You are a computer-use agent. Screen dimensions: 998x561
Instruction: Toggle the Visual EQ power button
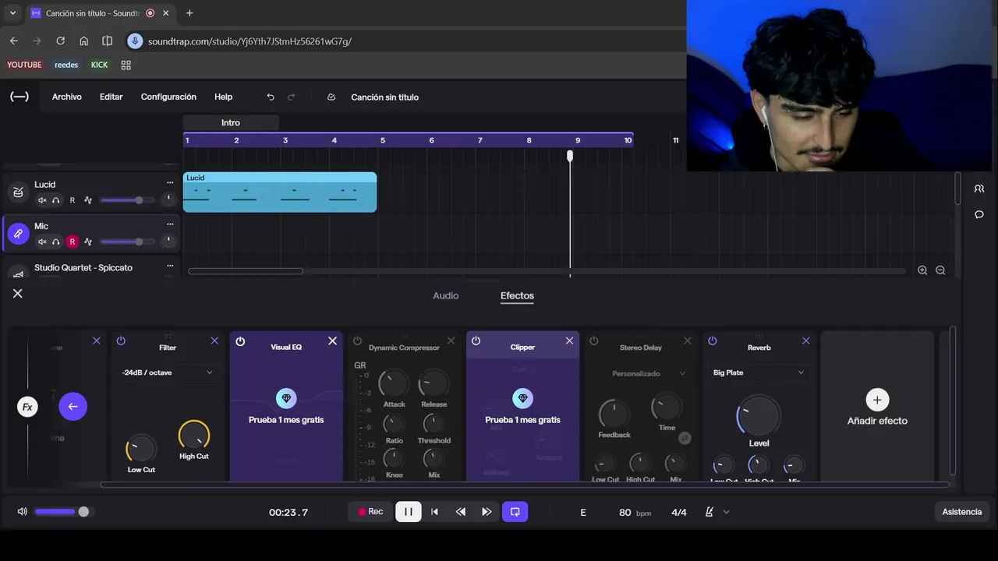(x=240, y=341)
